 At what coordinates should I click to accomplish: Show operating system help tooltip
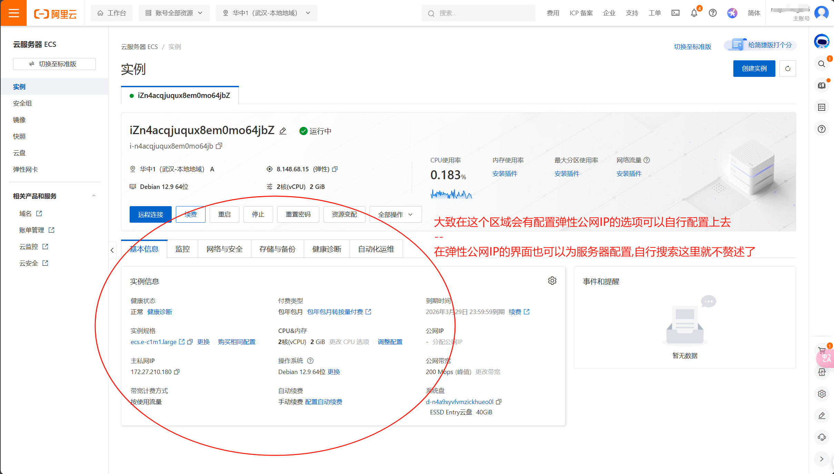pyautogui.click(x=310, y=361)
